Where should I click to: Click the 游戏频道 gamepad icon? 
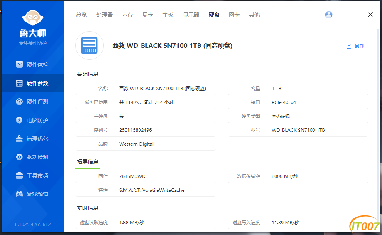19,194
